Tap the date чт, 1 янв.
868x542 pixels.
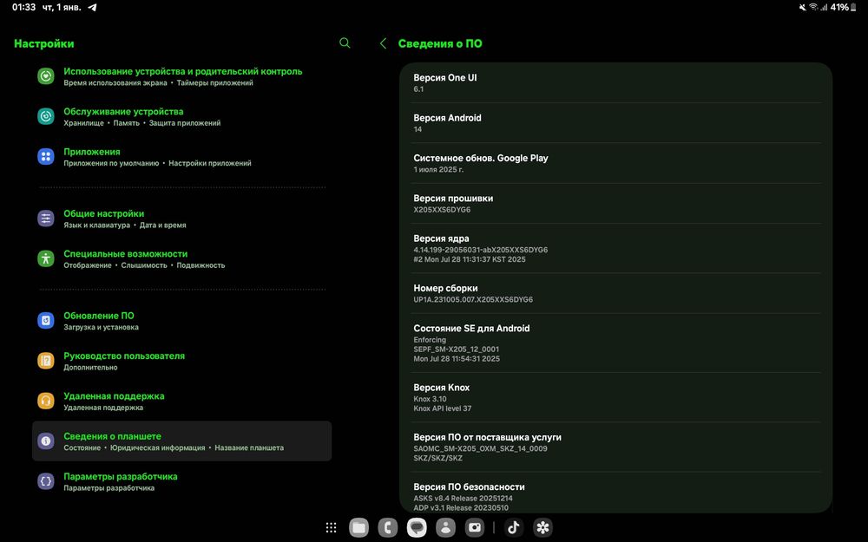62,7
